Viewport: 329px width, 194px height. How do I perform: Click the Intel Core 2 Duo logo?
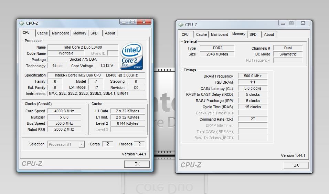pyautogui.click(x=132, y=56)
